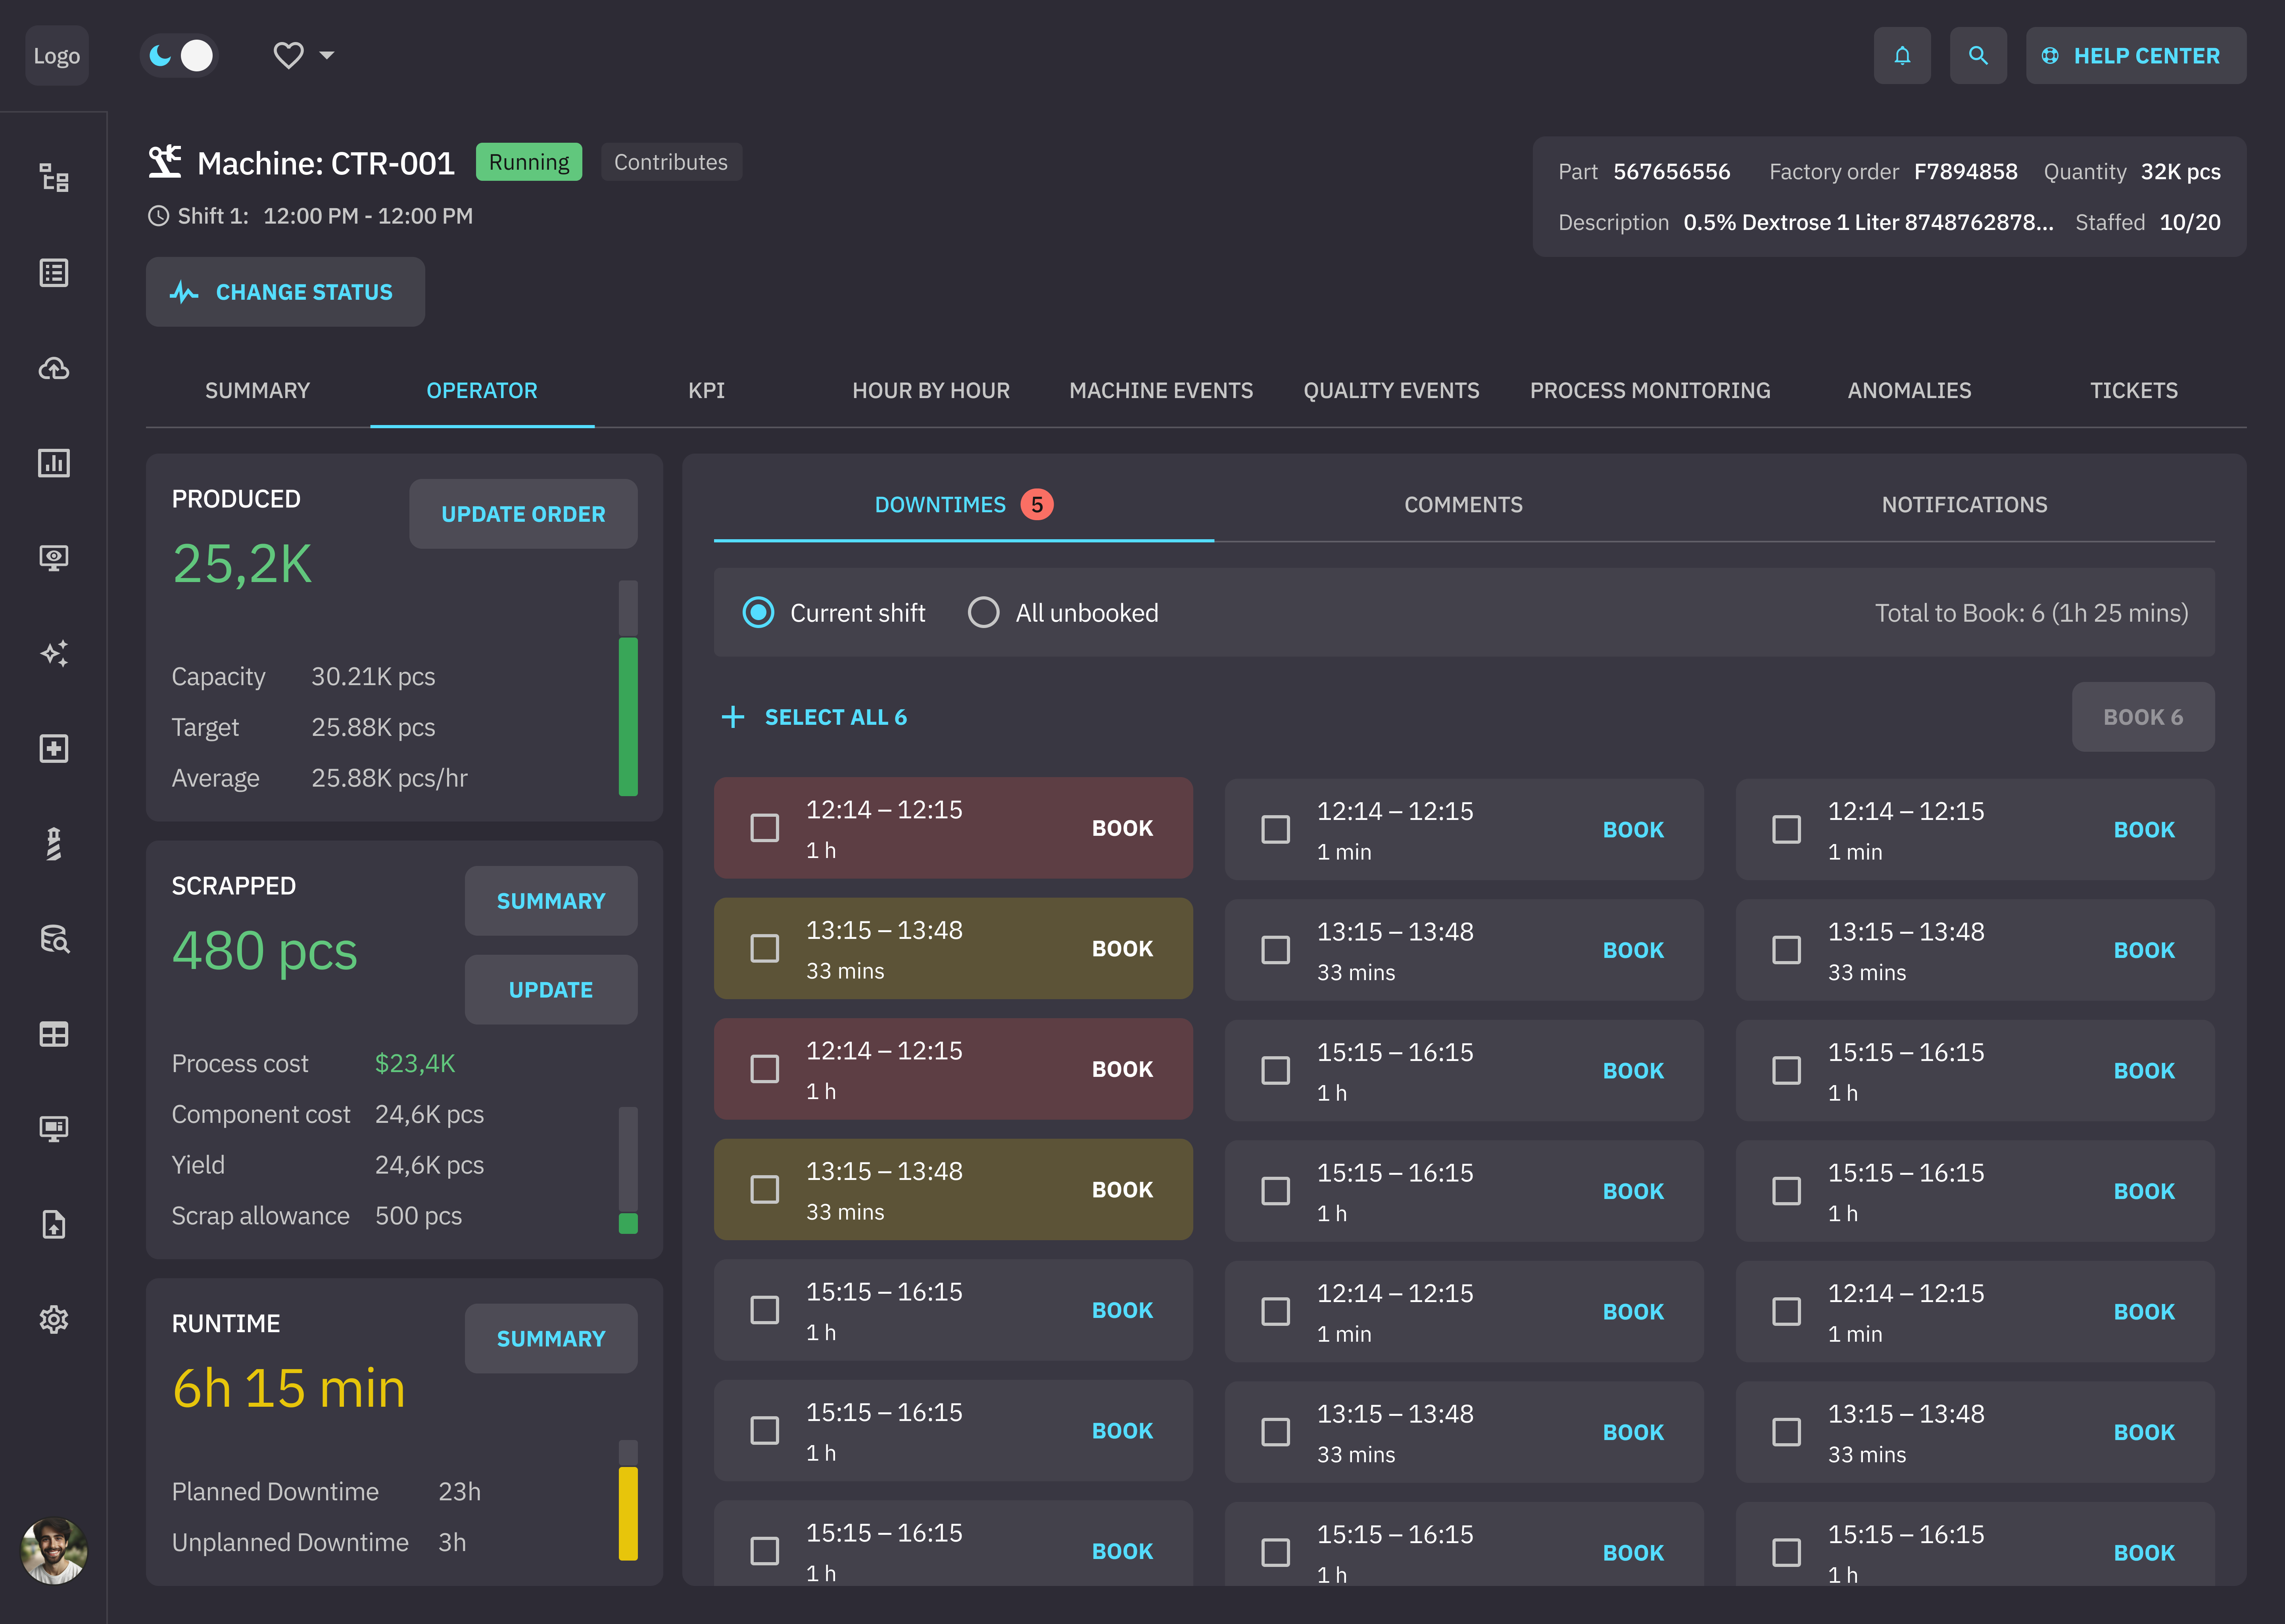
Task: Open search with the magnifier icon
Action: pos(1978,56)
